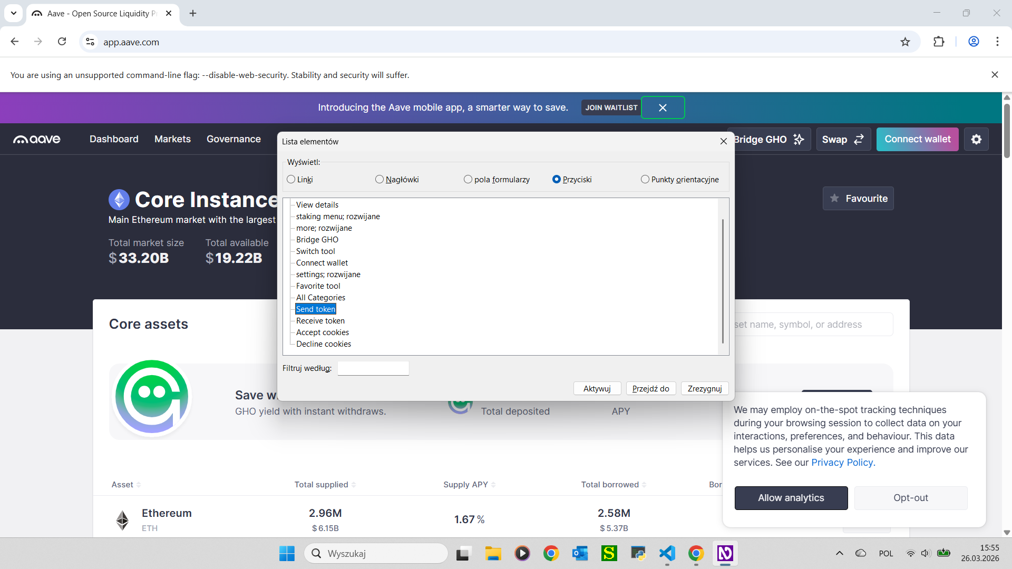
Task: Open the volume tray icon
Action: [925, 553]
